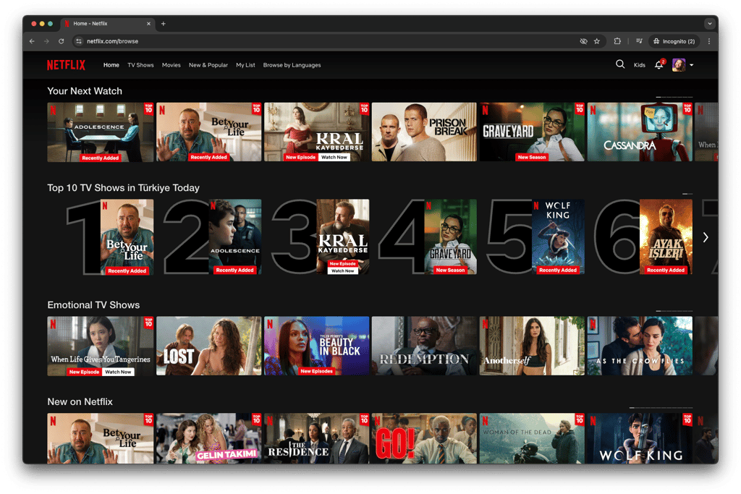Open When Life Gives You Tangerines
Image resolution: width=741 pixels, height=494 pixels.
(x=100, y=346)
